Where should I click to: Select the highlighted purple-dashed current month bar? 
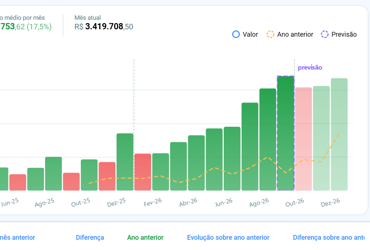(286, 133)
